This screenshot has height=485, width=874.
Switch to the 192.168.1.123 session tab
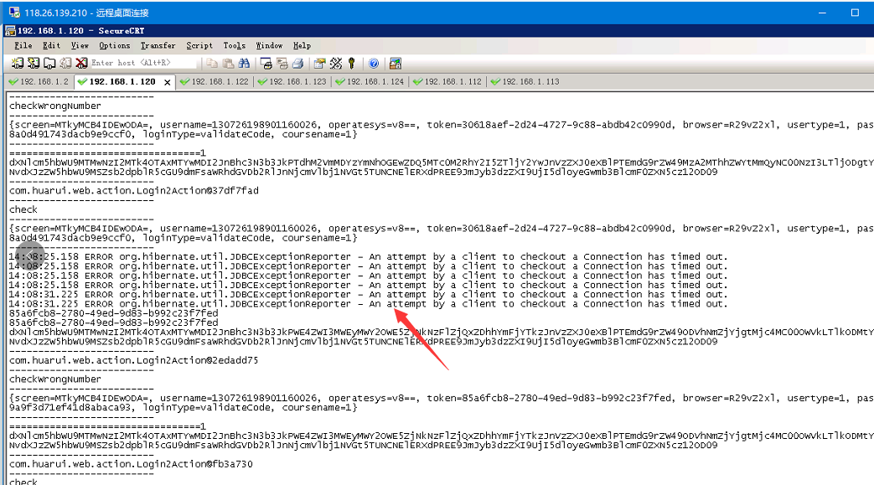point(292,81)
